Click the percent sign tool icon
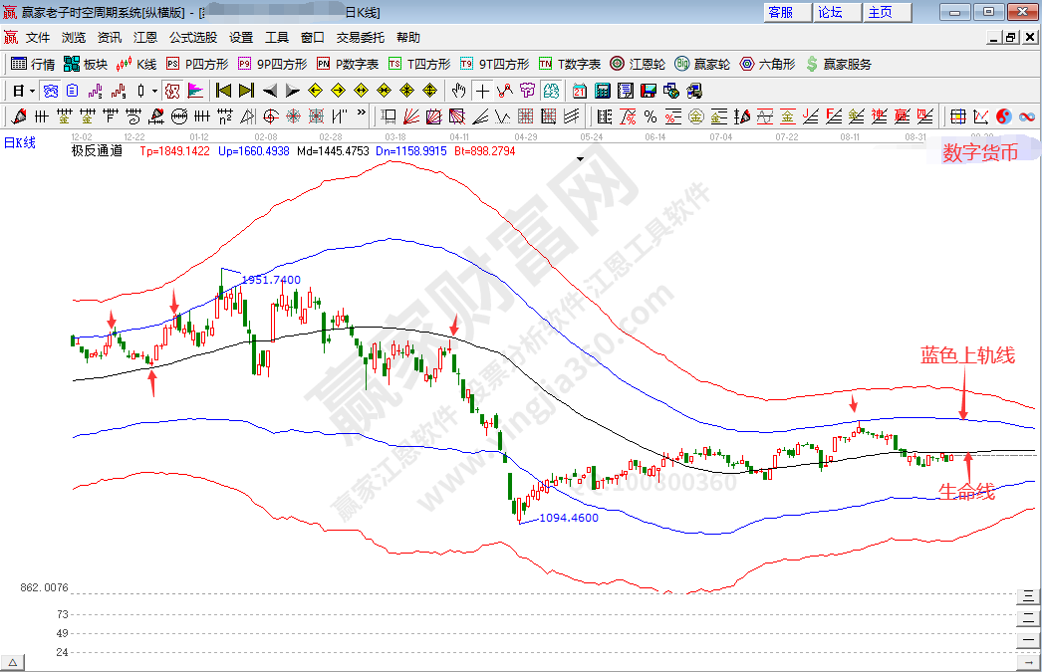This screenshot has width=1042, height=672. (650, 116)
